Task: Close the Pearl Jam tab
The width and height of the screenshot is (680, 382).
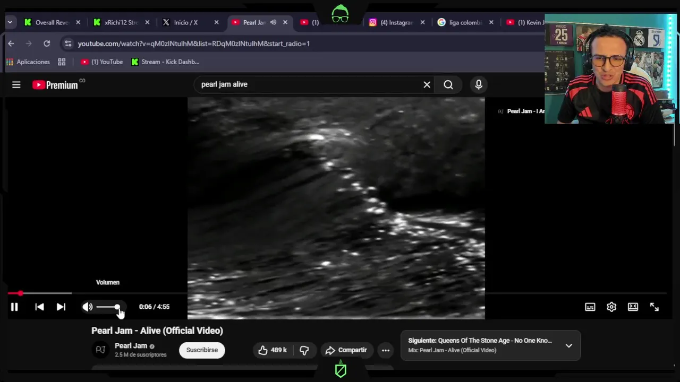Action: point(285,22)
